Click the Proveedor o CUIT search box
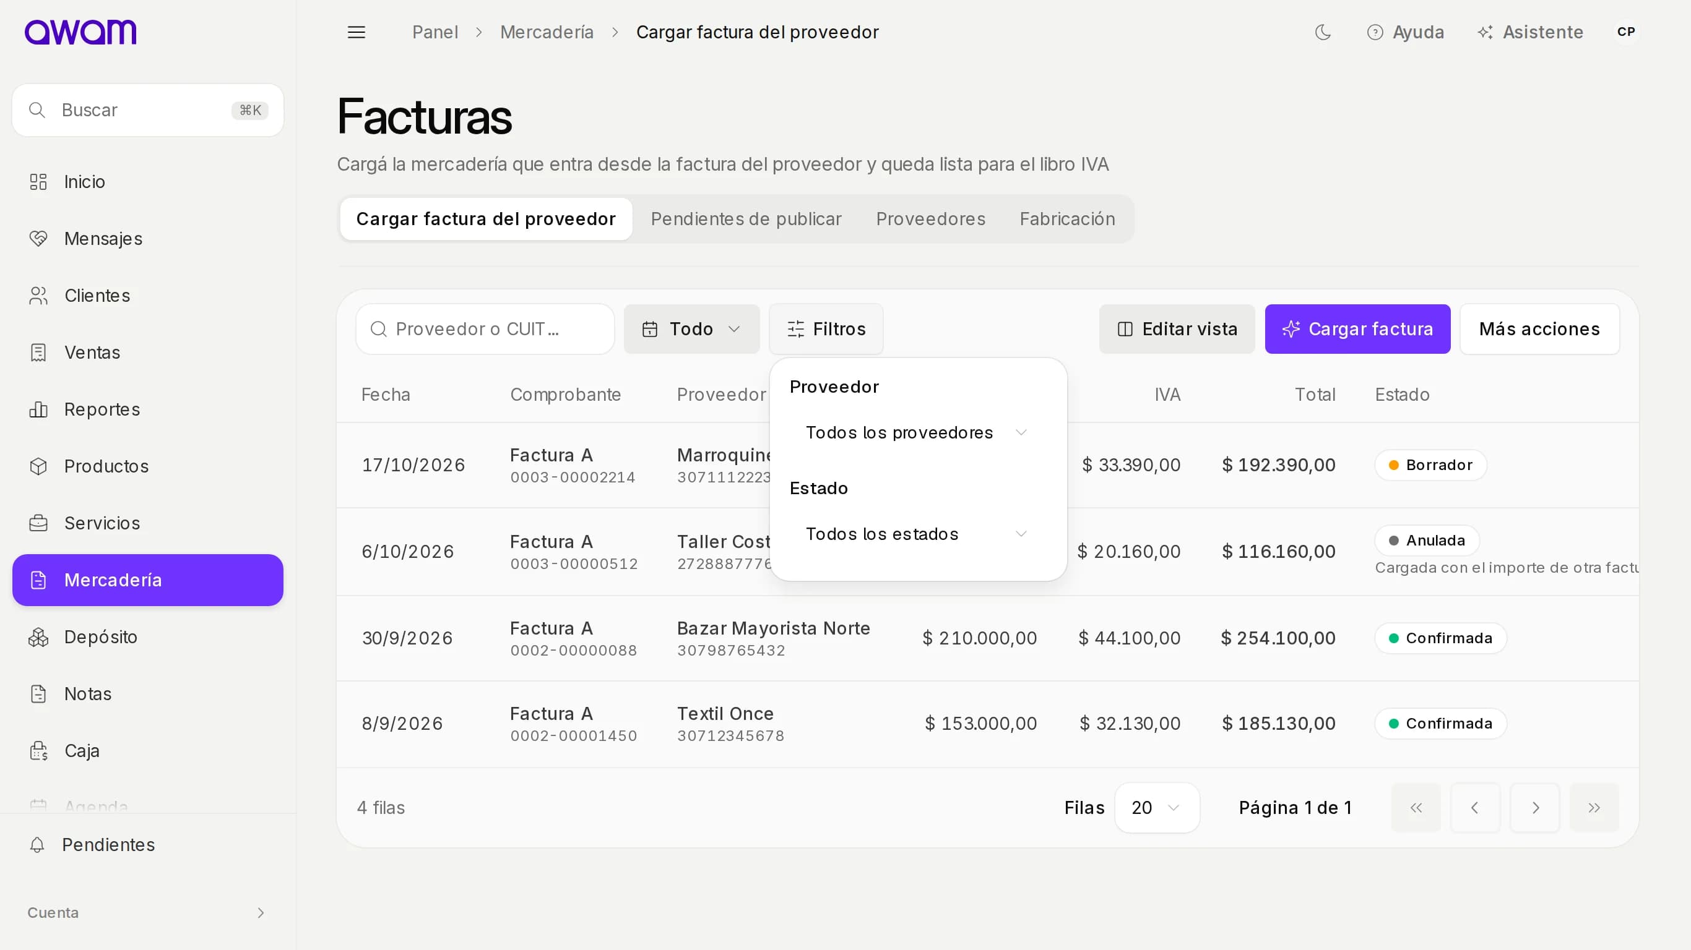The width and height of the screenshot is (1691, 950). tap(485, 328)
